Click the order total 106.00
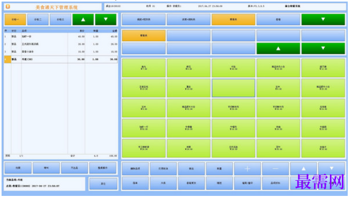This screenshot has height=198, width=354. 113,156
